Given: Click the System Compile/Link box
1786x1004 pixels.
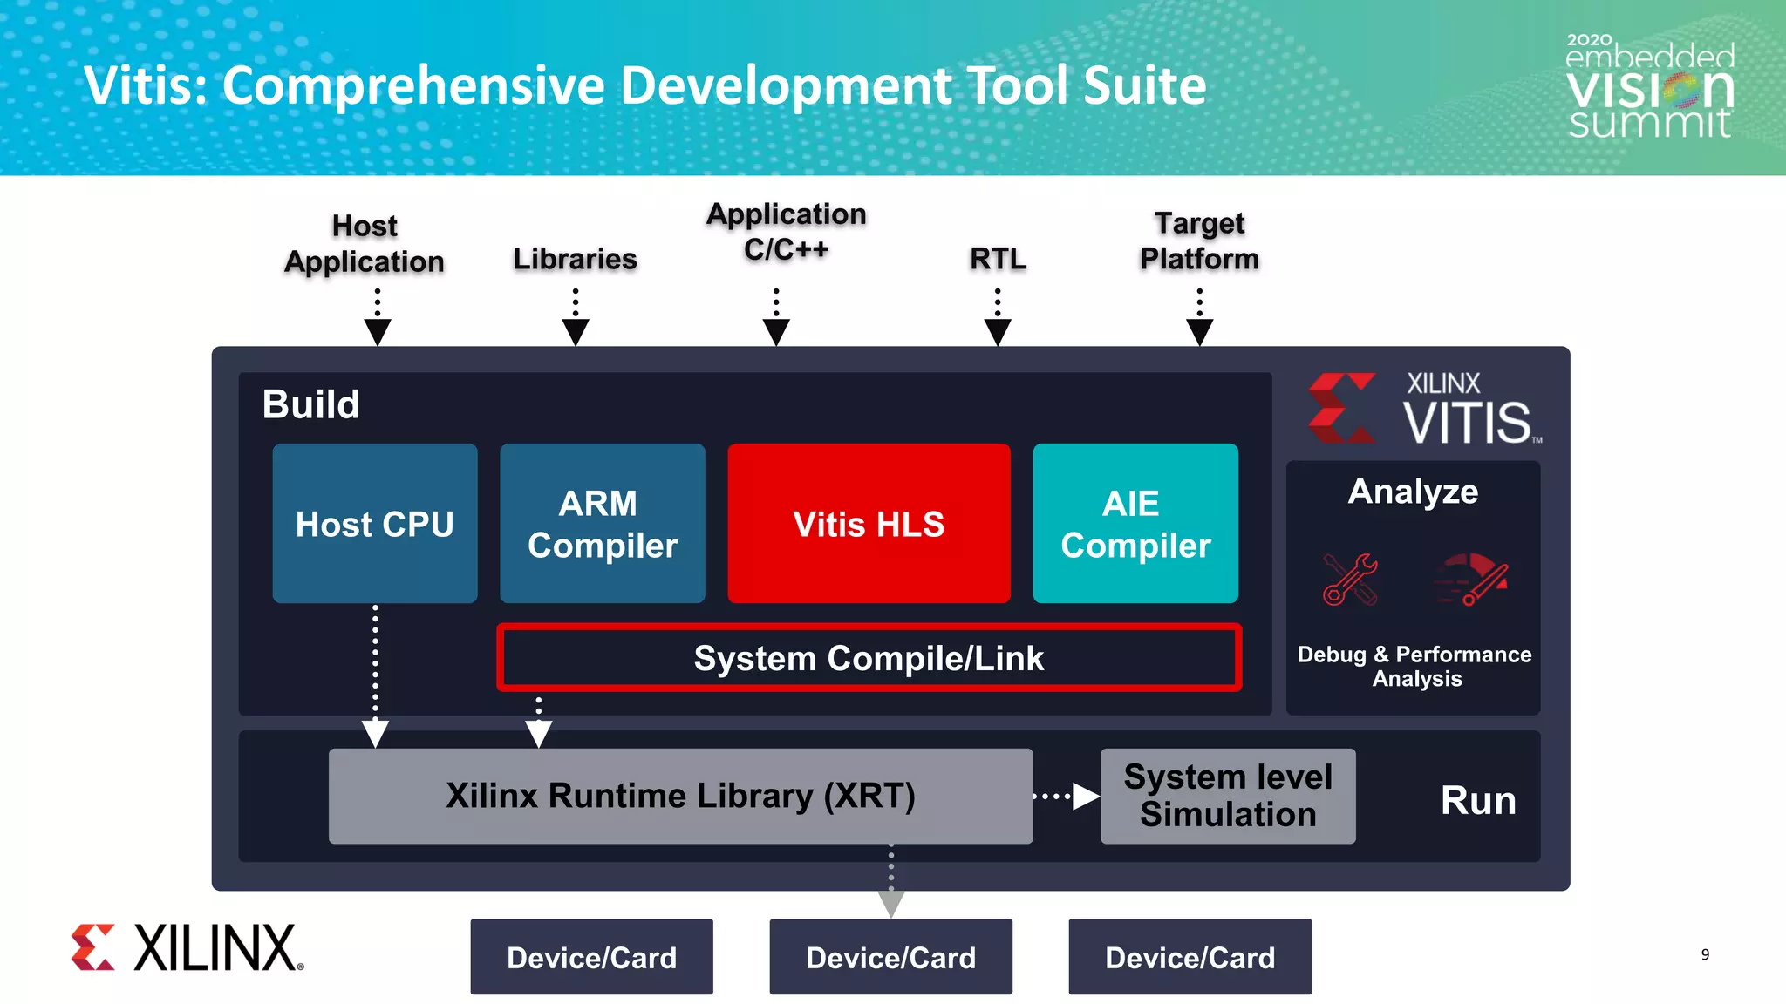Looking at the screenshot, I should coord(869,658).
